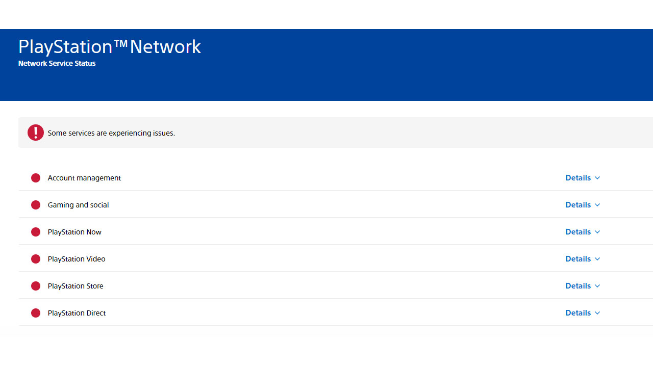This screenshot has height=367, width=653.
Task: Select the 'Some services are experiencing issues' message
Action: click(111, 133)
